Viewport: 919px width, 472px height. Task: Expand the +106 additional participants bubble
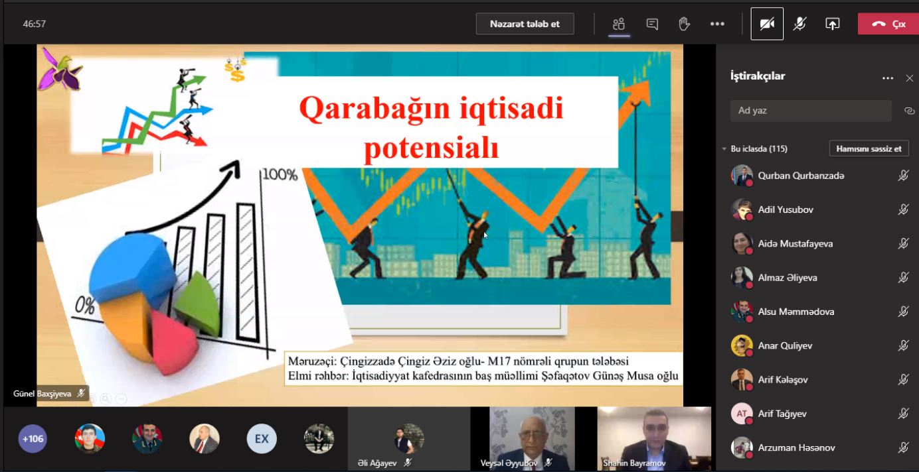[x=33, y=438]
